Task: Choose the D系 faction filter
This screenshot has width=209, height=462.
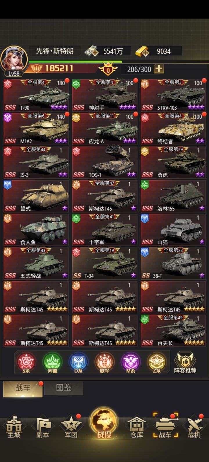Action: (78, 362)
